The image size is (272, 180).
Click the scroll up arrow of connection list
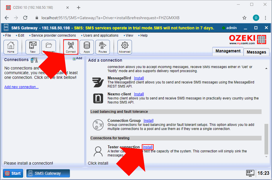pos(266,69)
